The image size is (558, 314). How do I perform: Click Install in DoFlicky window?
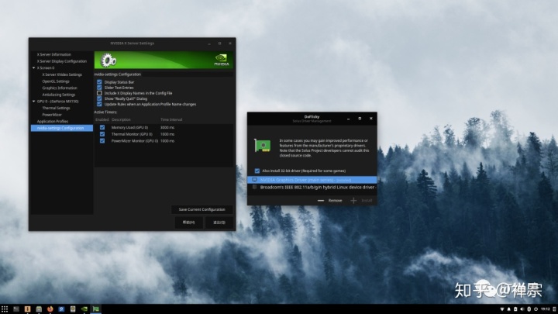[x=367, y=201]
